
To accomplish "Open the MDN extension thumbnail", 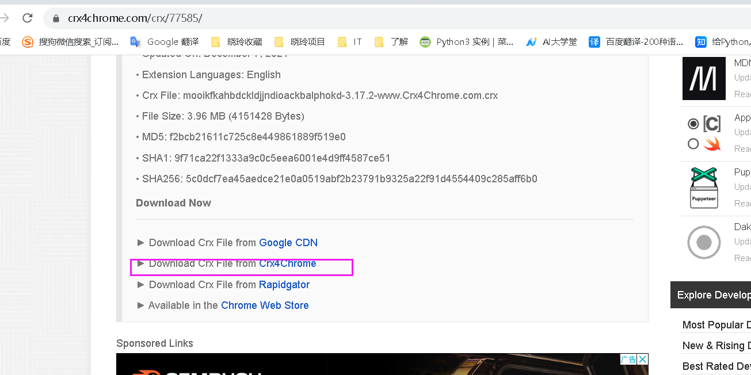I will 704,79.
